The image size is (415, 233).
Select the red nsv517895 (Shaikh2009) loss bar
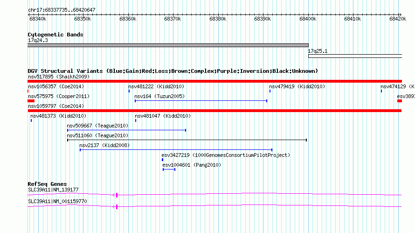tap(214, 81)
